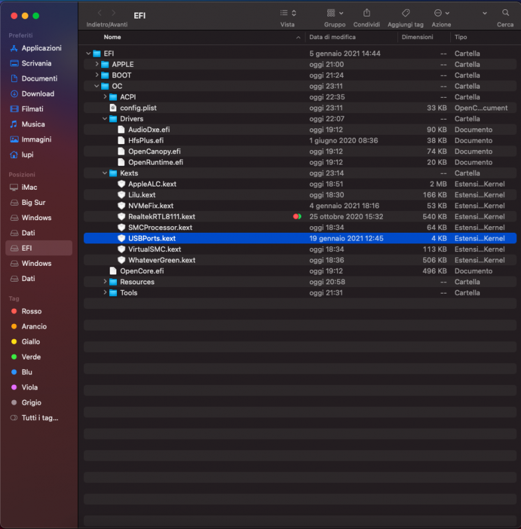Open the Vista list view selector
Viewport: 521px width, 529px height.
tap(288, 13)
